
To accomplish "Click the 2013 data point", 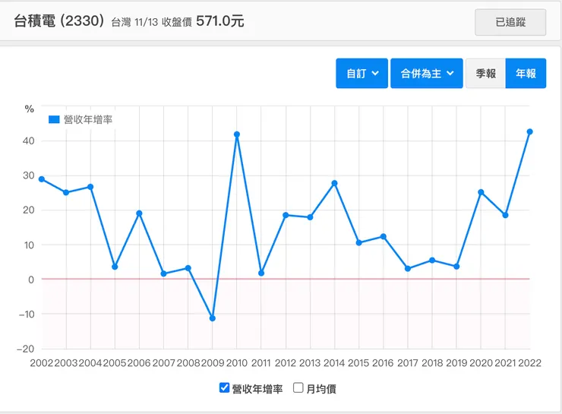I will click(x=310, y=217).
